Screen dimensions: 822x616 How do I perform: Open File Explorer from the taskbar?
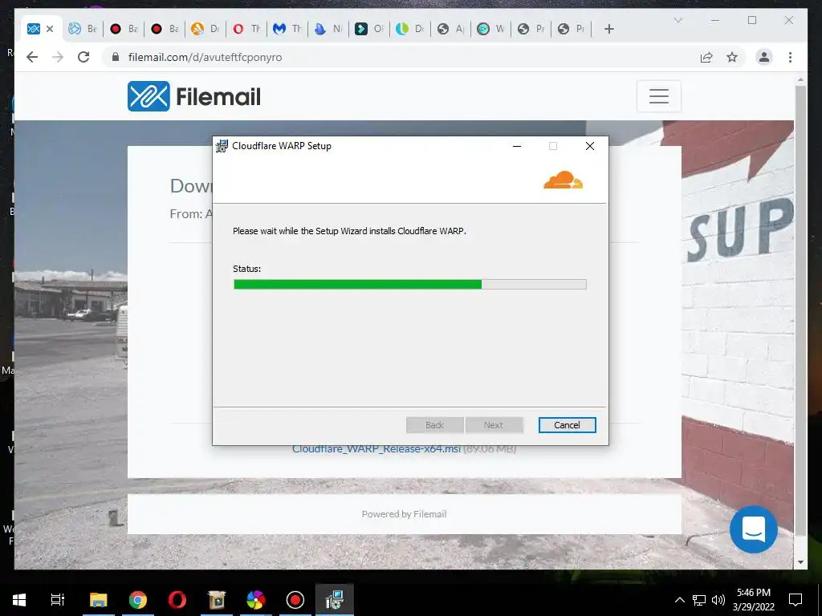[99, 600]
